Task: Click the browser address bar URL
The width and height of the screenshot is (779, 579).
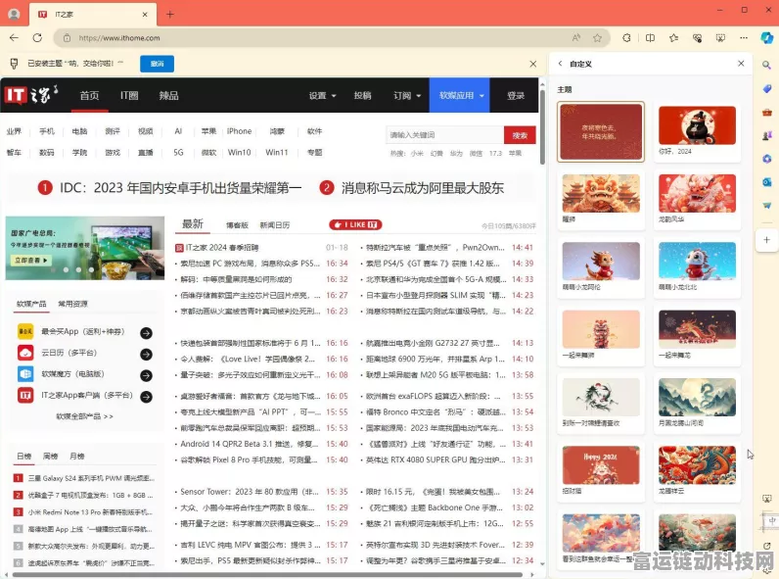Action: tap(119, 38)
